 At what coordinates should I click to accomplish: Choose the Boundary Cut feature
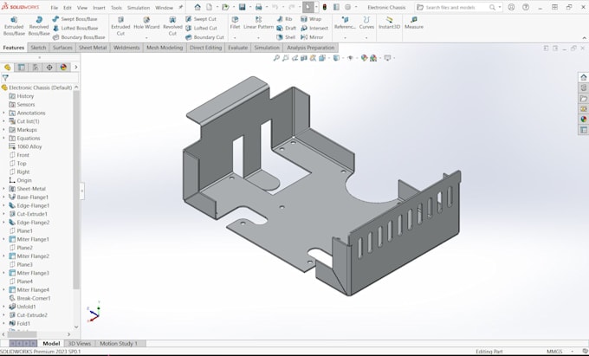pyautogui.click(x=204, y=37)
